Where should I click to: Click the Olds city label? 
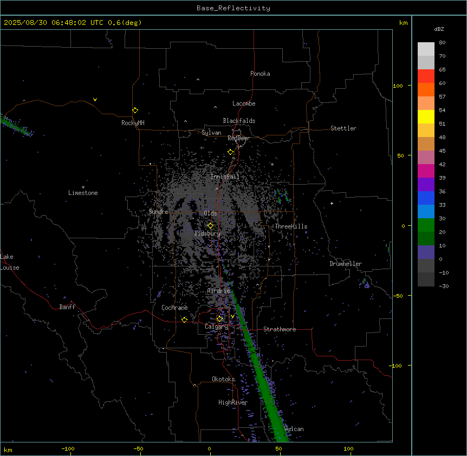(x=210, y=213)
